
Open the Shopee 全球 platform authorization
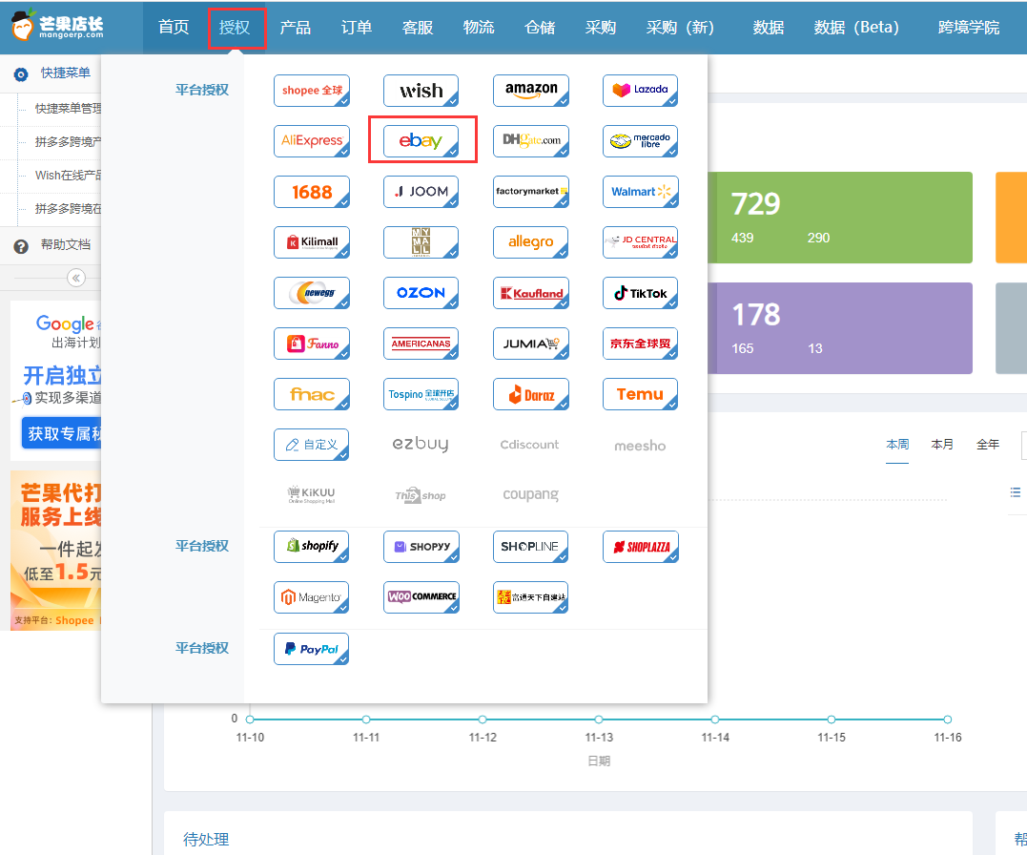[312, 91]
